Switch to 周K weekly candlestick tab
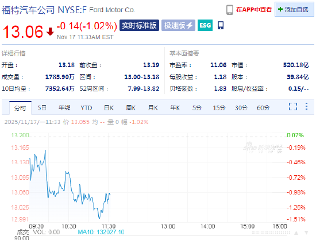316x240 pixels. coord(131,108)
